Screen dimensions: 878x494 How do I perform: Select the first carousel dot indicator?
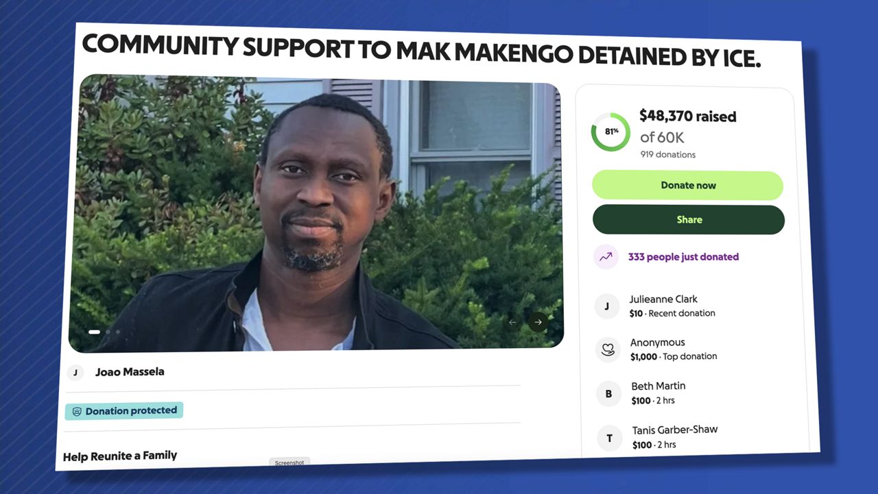[94, 332]
